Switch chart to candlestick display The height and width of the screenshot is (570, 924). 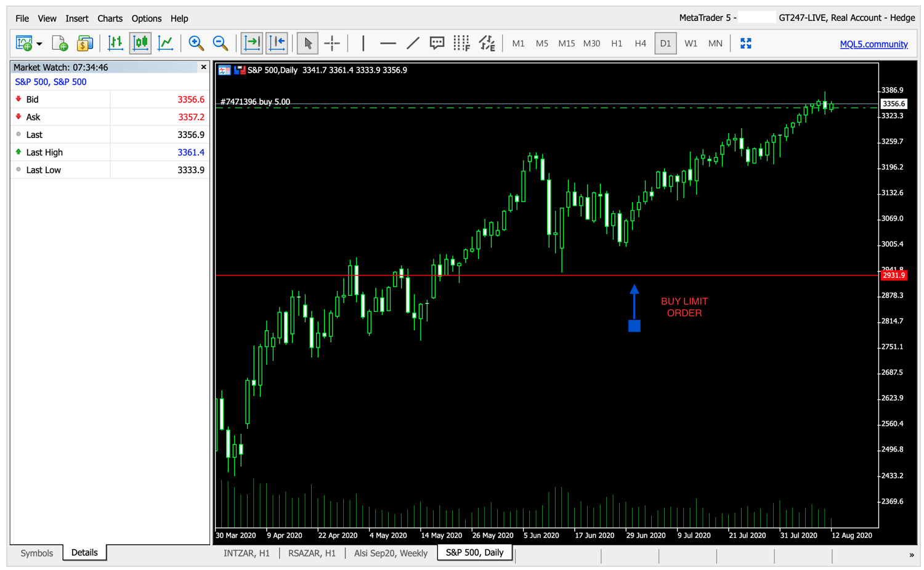[140, 43]
